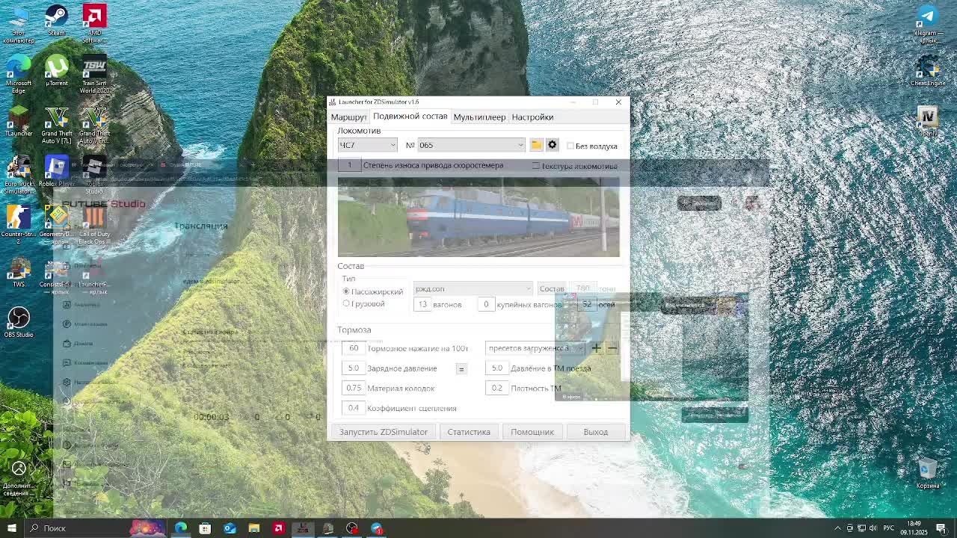This screenshot has width=957, height=538.
Task: Edit Тормозное нажатие value field
Action: click(x=354, y=348)
